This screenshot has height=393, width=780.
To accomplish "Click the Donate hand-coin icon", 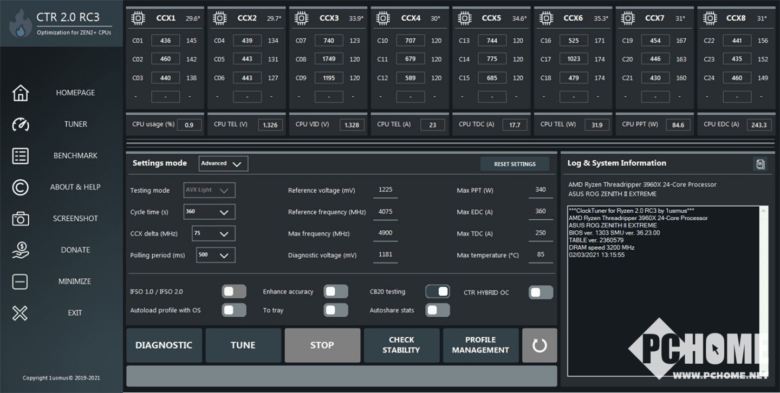I will 20,250.
